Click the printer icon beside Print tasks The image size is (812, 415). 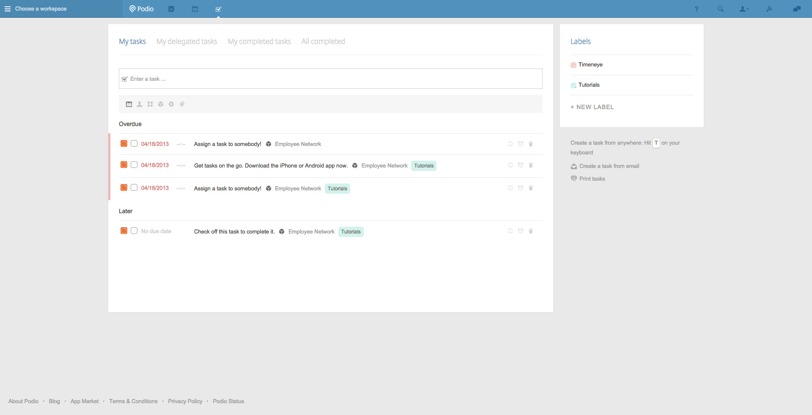[574, 179]
